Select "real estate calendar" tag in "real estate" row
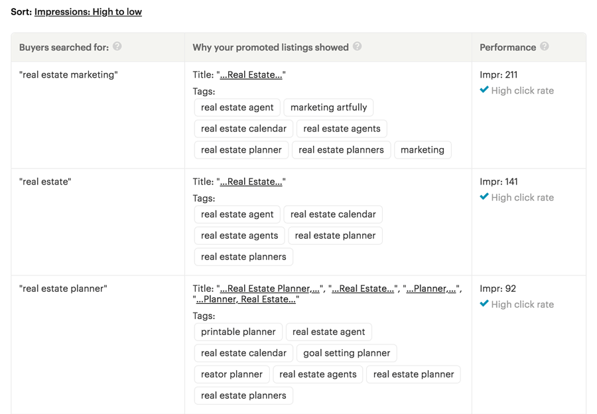 click(x=333, y=214)
